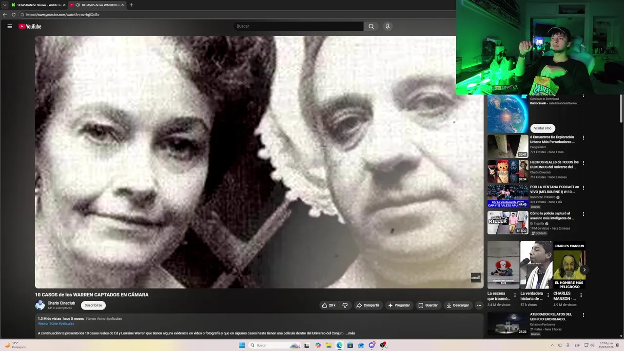Open Discord from the taskbar
The image size is (624, 351).
372,345
